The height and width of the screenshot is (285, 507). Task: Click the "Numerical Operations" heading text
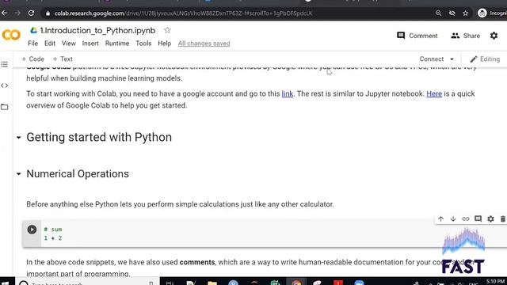pyautogui.click(x=78, y=174)
